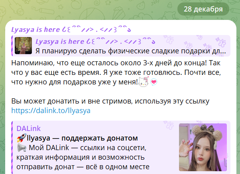Open the quoted reply thumbnail with Christmas tree

click(23, 45)
